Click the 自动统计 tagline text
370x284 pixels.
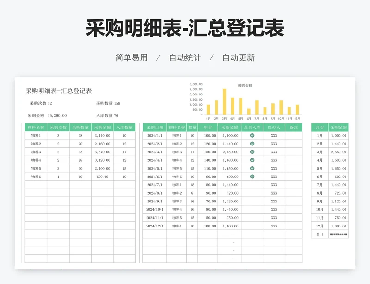185,57
